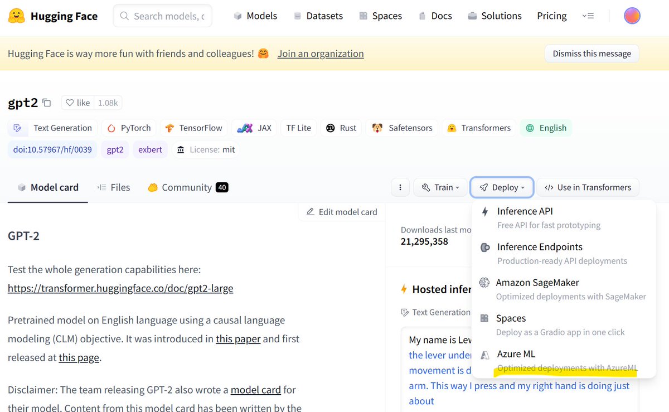Like the gpt2 model
Viewport: 669px width, 412px height.
tap(77, 103)
